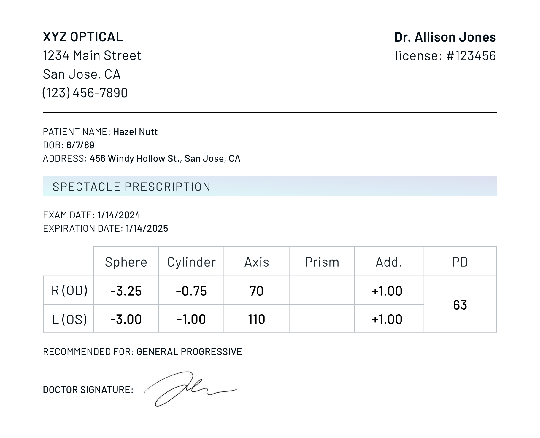
Task: Click the Dr. Allison Jones name
Action: coord(445,37)
